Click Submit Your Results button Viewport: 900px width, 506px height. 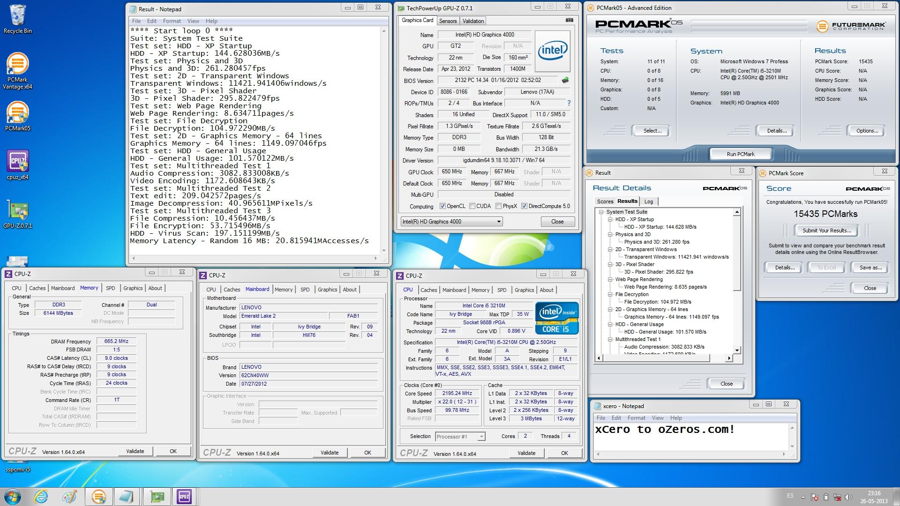pyautogui.click(x=826, y=231)
